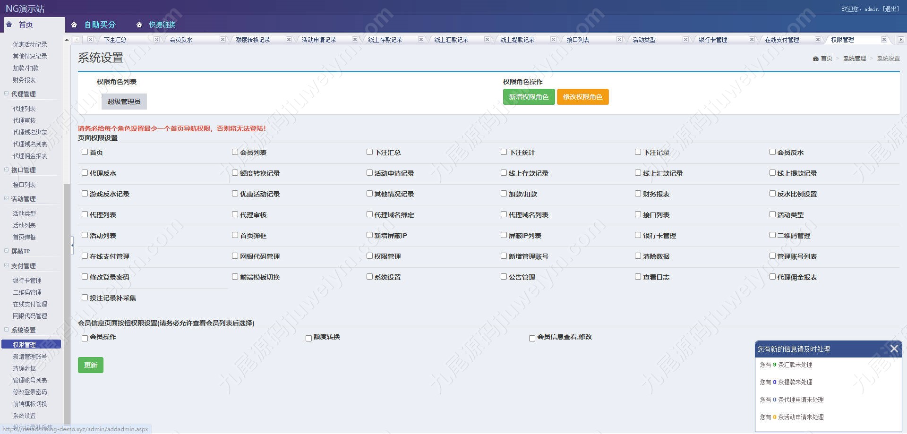Screen dimensions: 907x434
Task: Collapse the 支付管理 sidebar group
Action: [x=7, y=266]
